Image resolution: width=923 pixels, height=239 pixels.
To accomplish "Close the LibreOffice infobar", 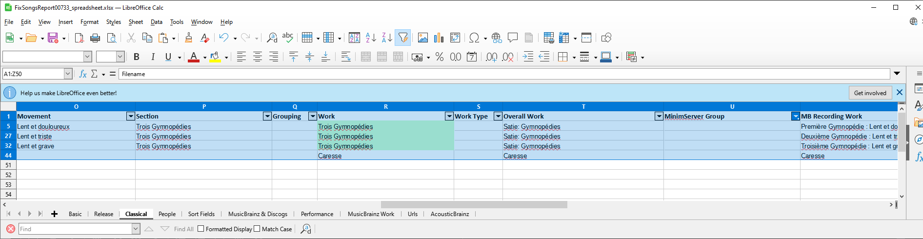I will coord(900,92).
